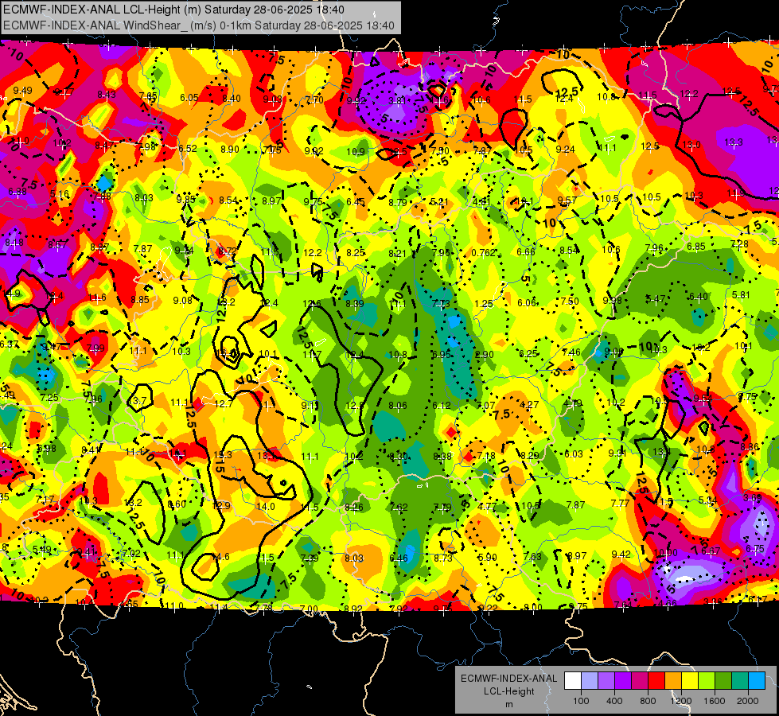Viewport: 779px width, 716px height.
Task: Click the sky blue legend swatch
Action: click(758, 681)
